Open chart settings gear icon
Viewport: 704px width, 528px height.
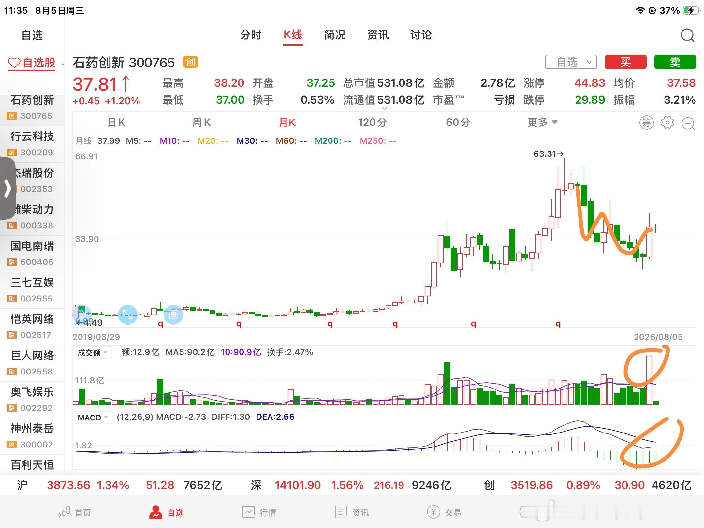tap(667, 123)
